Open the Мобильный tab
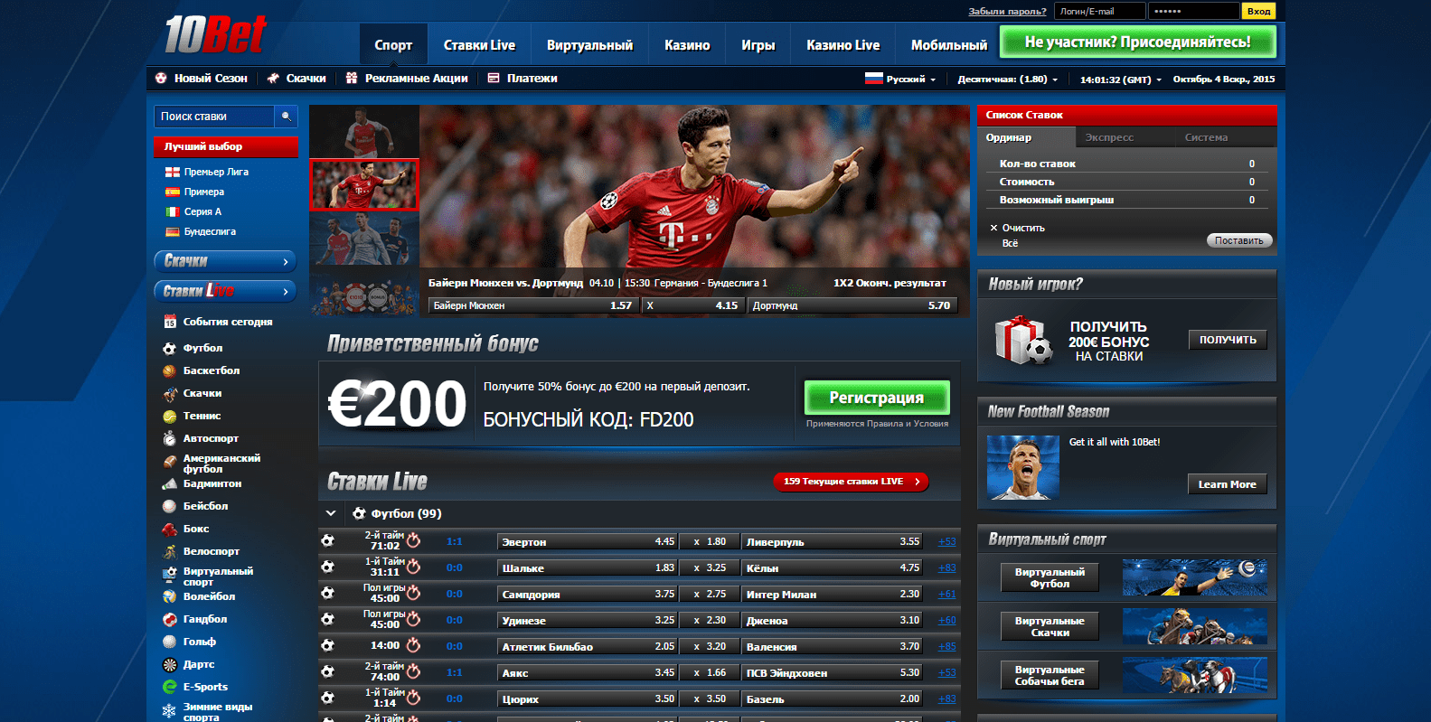Image resolution: width=1431 pixels, height=722 pixels. [x=949, y=44]
